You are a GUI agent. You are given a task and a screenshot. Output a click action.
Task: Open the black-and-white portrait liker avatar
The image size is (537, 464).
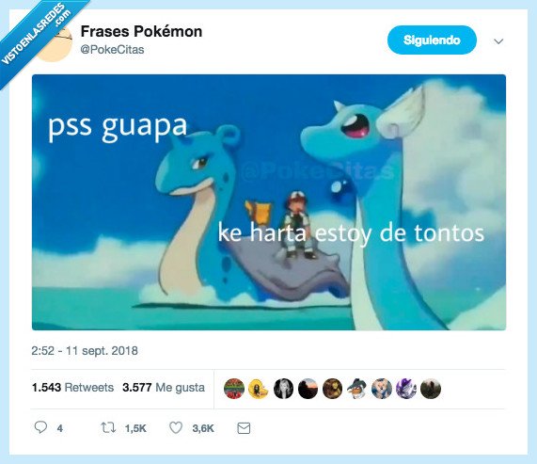283,389
